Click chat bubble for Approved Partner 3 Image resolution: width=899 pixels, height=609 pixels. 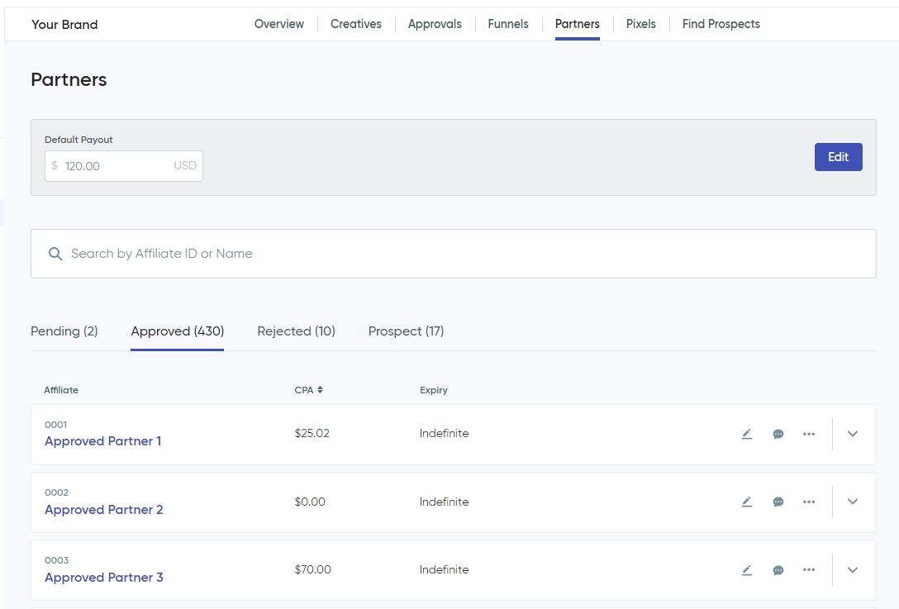[x=778, y=570]
